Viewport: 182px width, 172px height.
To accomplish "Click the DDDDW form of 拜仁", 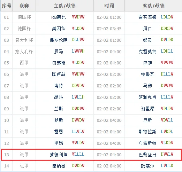I will point(167,28).
